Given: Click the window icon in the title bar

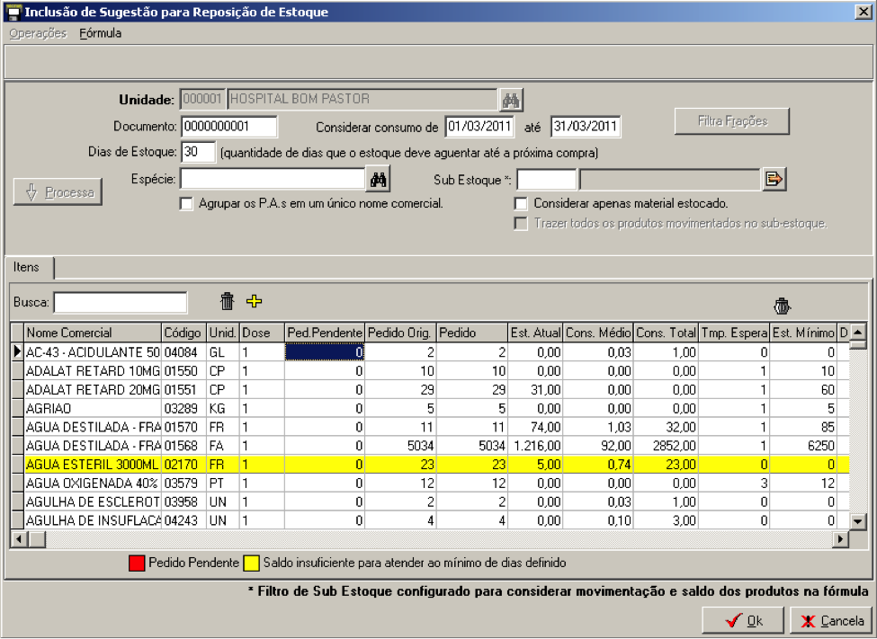Looking at the screenshot, I should [13, 12].
